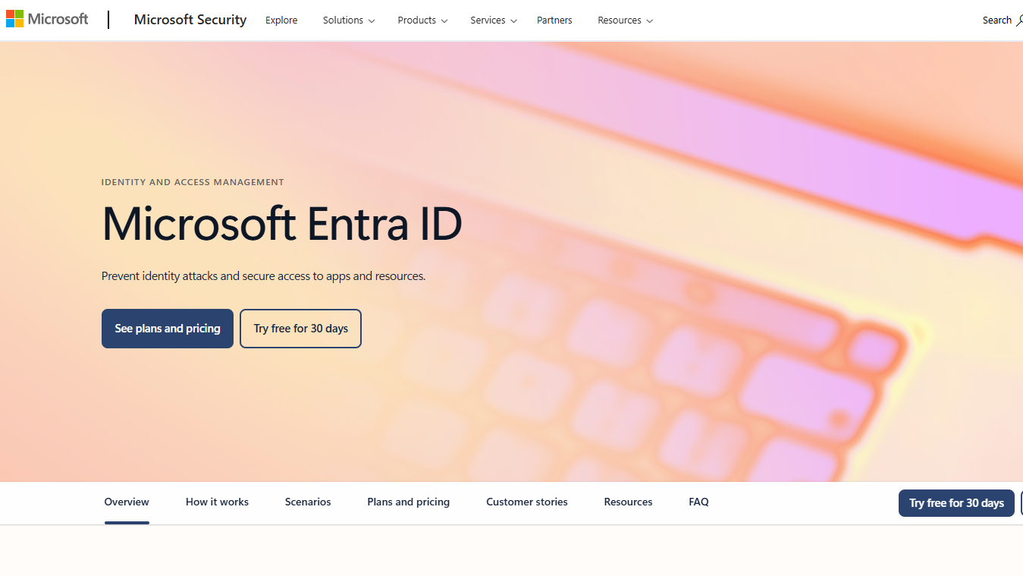
Task: Select Explore in the top navigation
Action: 281,20
